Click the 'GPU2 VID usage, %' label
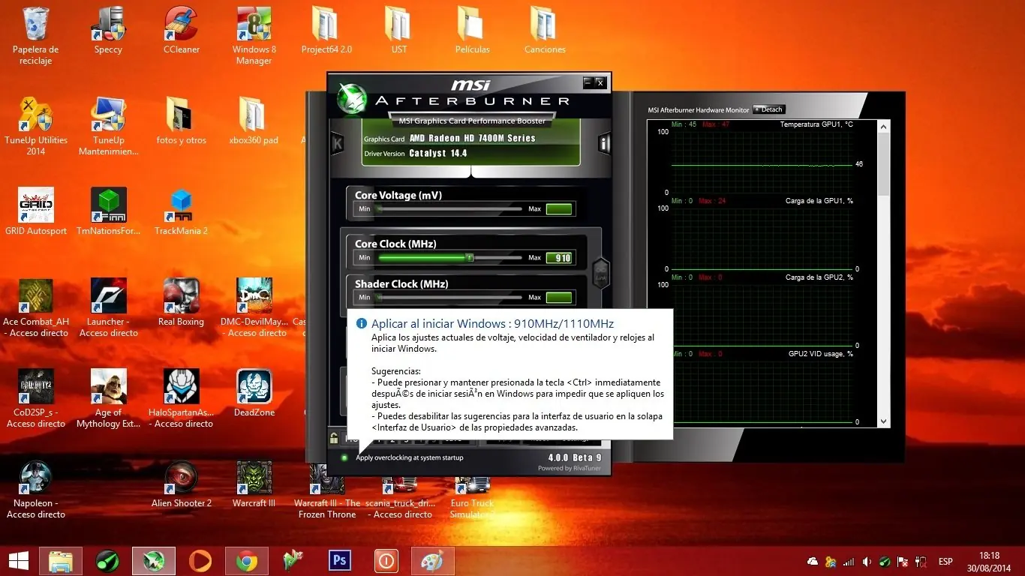The image size is (1025, 576). [x=820, y=353]
